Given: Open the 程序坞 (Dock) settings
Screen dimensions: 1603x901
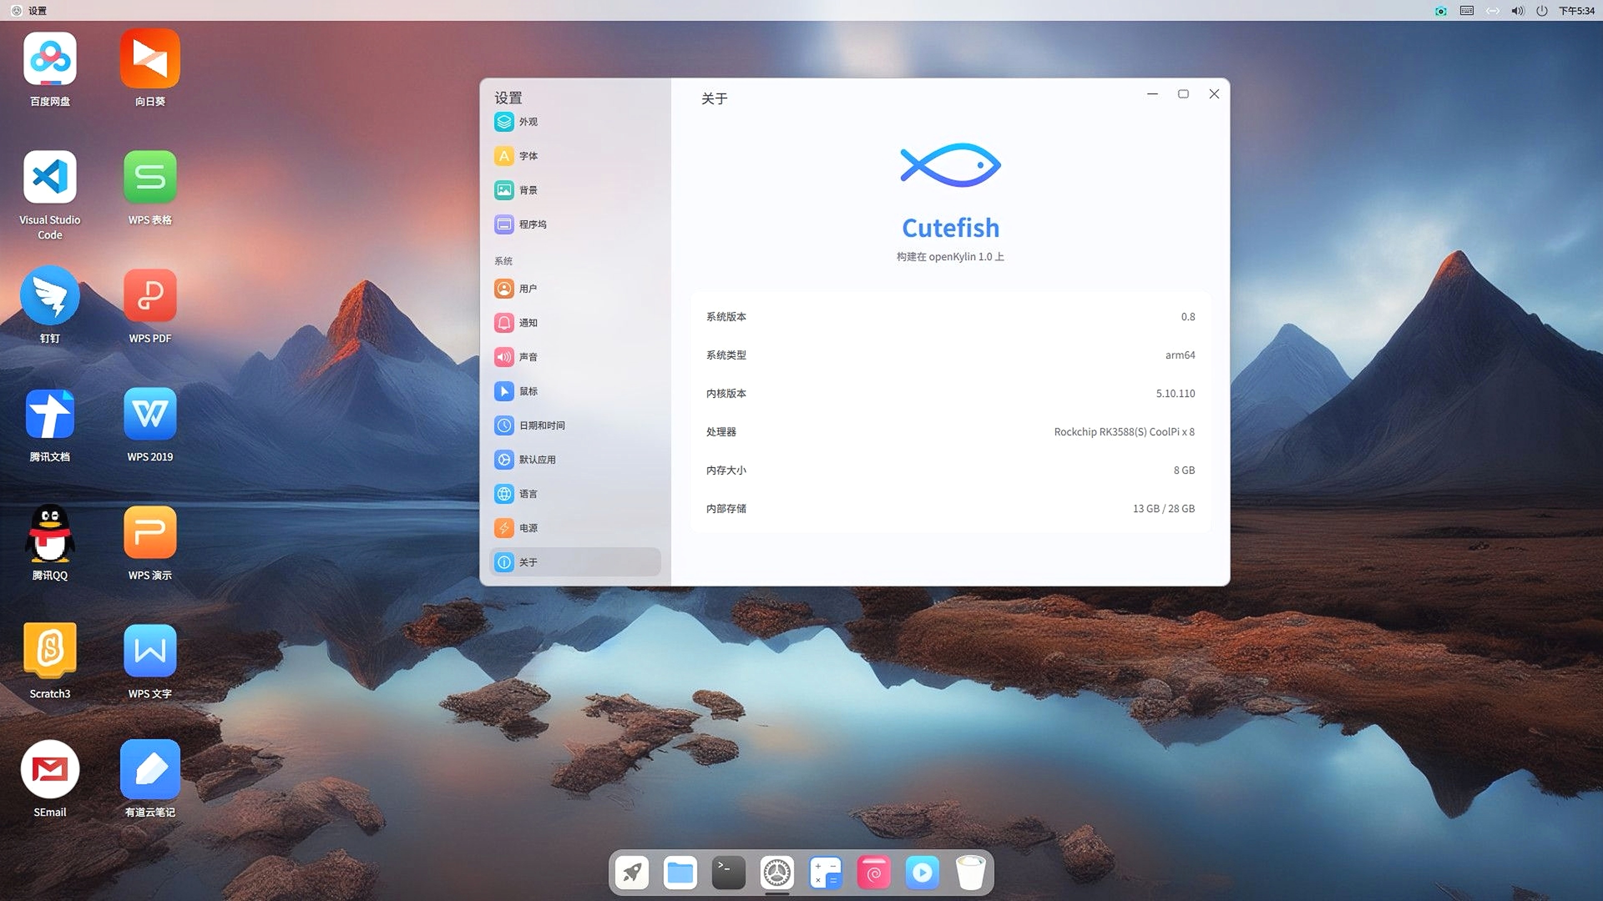Looking at the screenshot, I should click(x=532, y=224).
